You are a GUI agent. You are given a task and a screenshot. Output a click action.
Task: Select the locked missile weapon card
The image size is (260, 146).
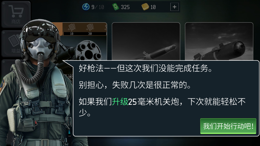[x=146, y=41]
